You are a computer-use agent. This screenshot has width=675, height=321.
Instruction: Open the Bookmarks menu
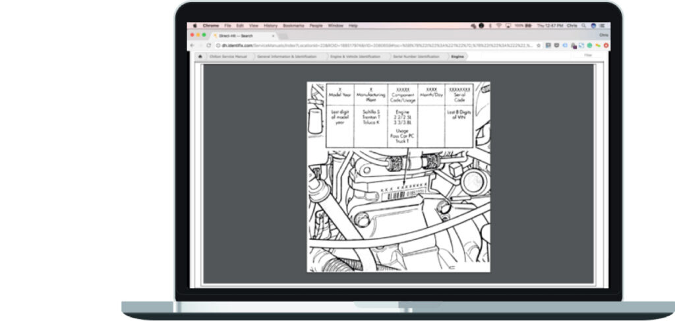pyautogui.click(x=293, y=25)
